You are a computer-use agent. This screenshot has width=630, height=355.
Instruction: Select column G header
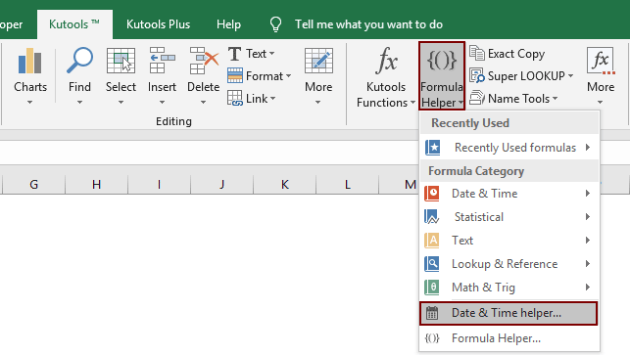(33, 184)
